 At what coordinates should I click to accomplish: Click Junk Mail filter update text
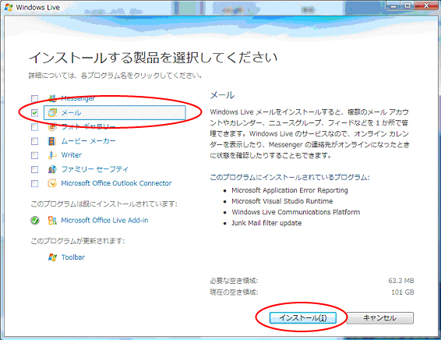pos(266,223)
